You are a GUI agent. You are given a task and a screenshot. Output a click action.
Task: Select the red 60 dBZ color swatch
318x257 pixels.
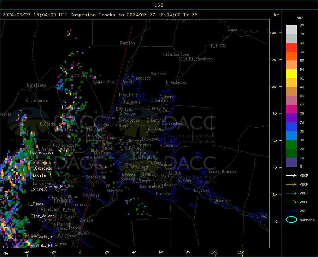point(291,47)
